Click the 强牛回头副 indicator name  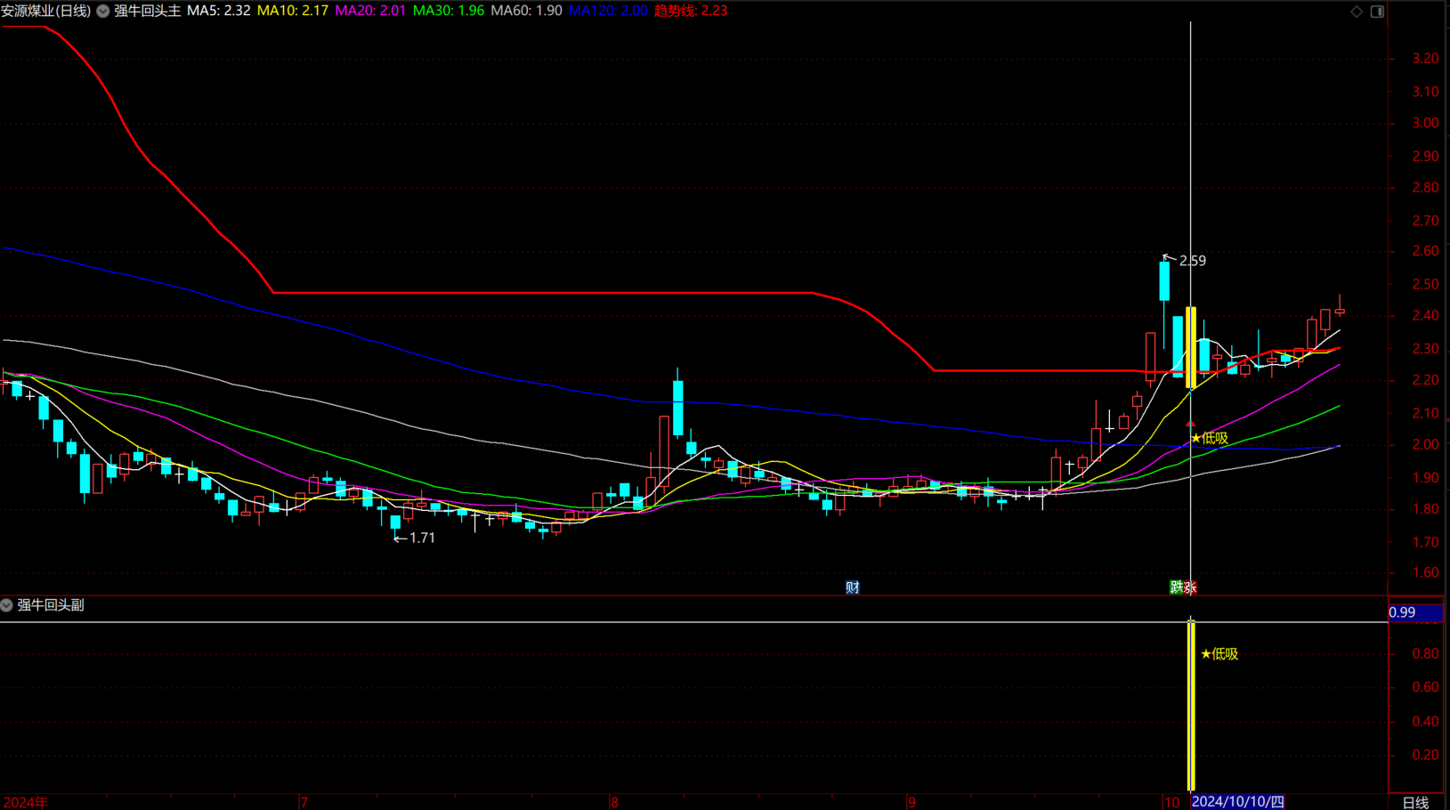tap(51, 605)
